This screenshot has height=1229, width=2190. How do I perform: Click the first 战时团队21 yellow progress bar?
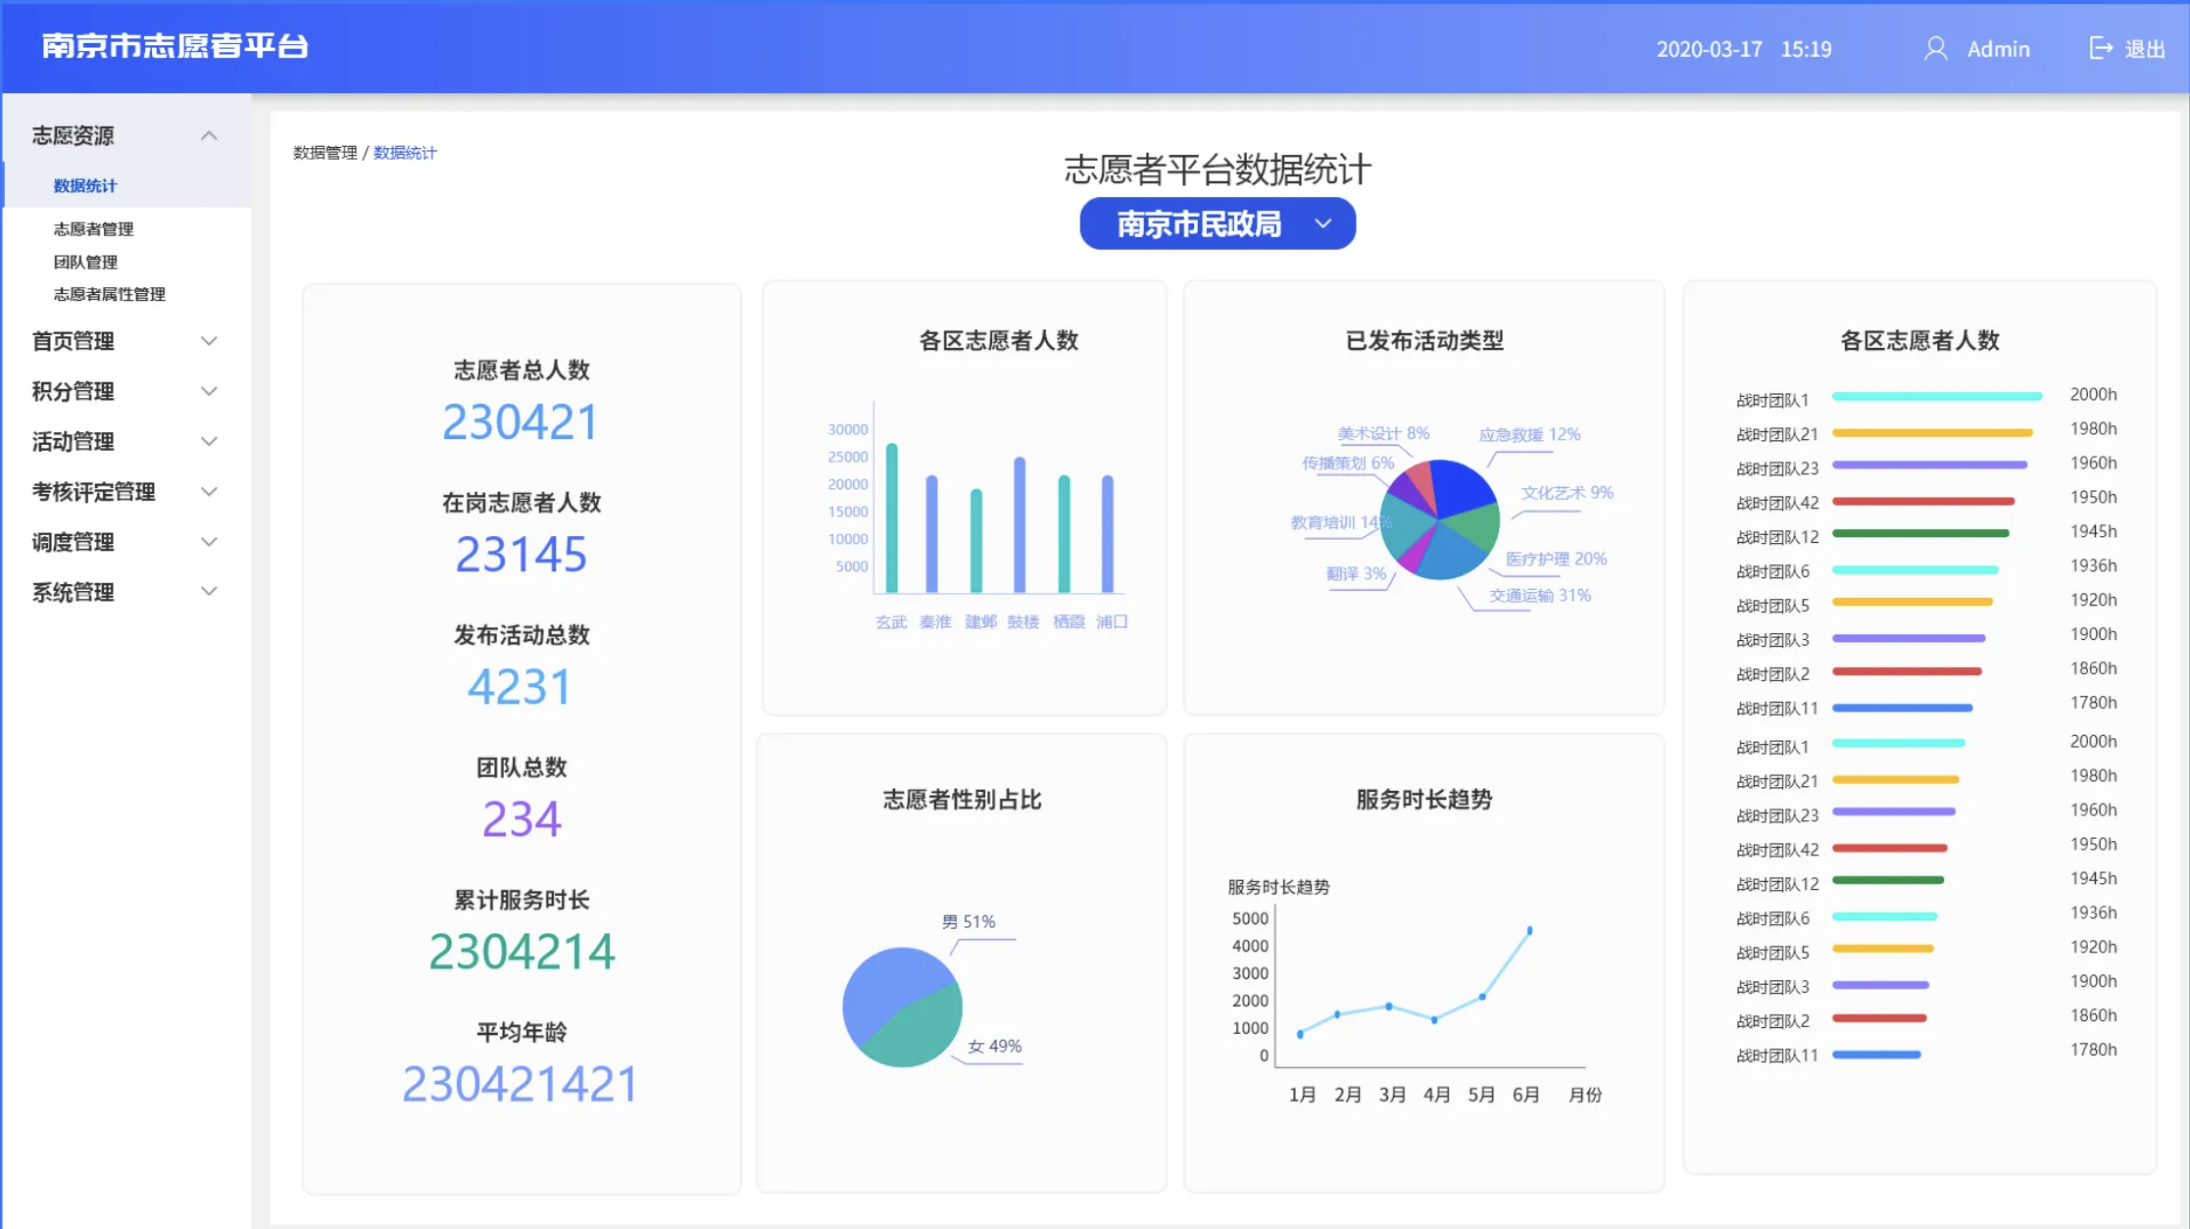point(1932,432)
